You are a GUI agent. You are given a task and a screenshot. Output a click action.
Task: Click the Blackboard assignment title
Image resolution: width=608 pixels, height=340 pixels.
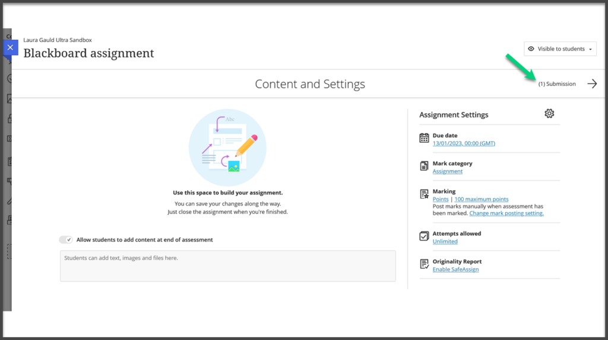coord(88,53)
